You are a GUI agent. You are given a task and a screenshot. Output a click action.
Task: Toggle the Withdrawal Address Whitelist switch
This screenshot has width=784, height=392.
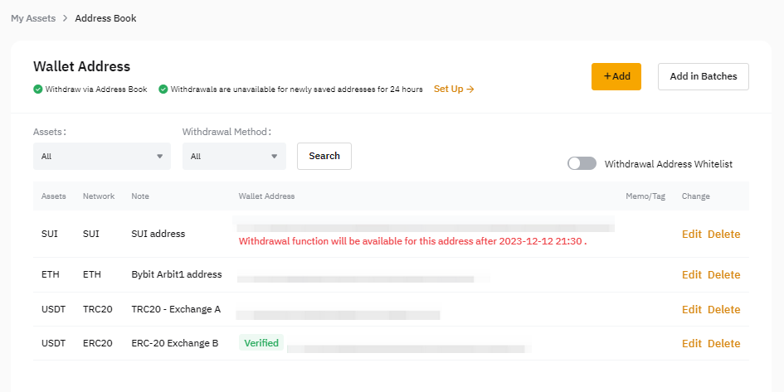click(x=582, y=164)
